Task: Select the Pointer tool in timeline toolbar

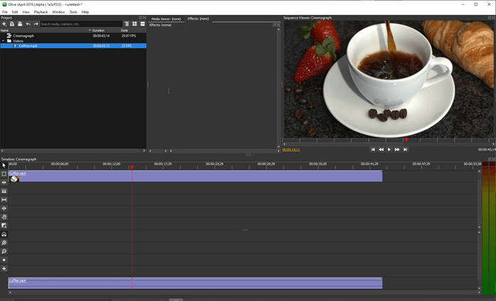Action: tap(4, 165)
